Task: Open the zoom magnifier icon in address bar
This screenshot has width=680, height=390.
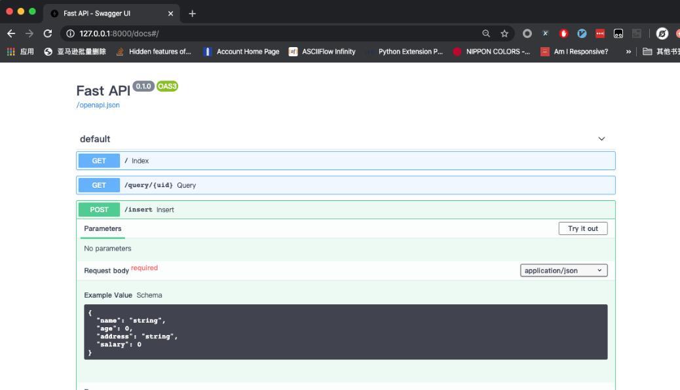Action: (486, 33)
